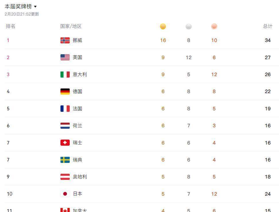279x212 pixels.
Task: Click the Sweden flag icon
Action: 65,160
